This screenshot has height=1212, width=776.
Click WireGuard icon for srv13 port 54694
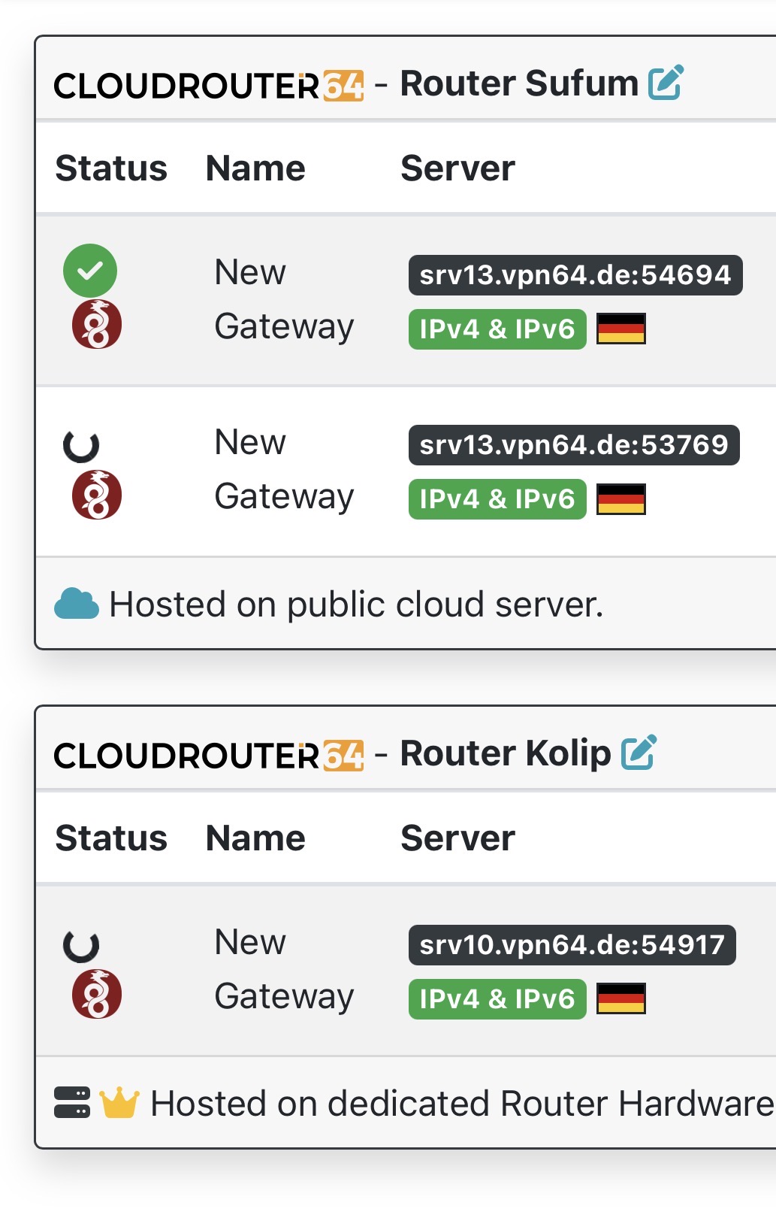click(x=97, y=324)
